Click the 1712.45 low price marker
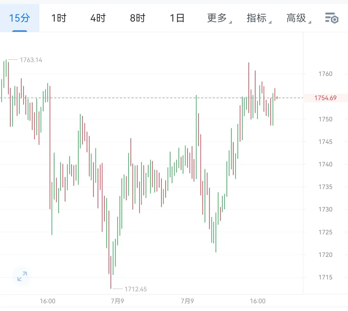The image size is (348, 311). (136, 289)
